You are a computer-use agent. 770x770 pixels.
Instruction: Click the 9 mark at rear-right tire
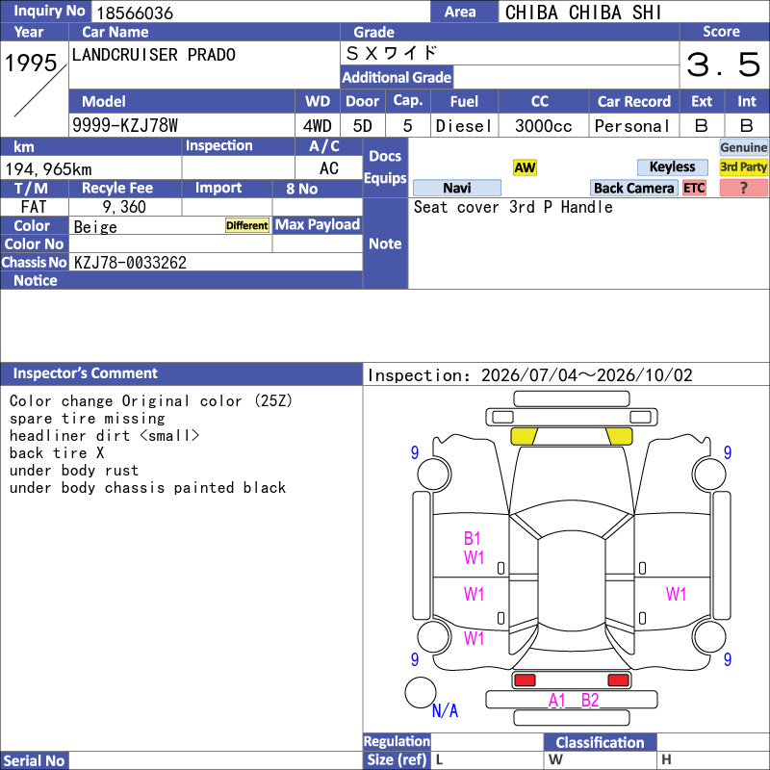pos(728,659)
